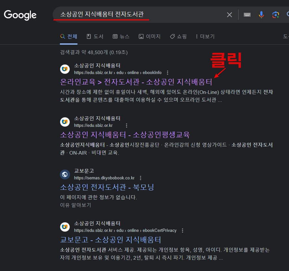Expand options menu beside edu.sbiz.or.kr second result
The image size is (289, 271).
tap(127, 125)
